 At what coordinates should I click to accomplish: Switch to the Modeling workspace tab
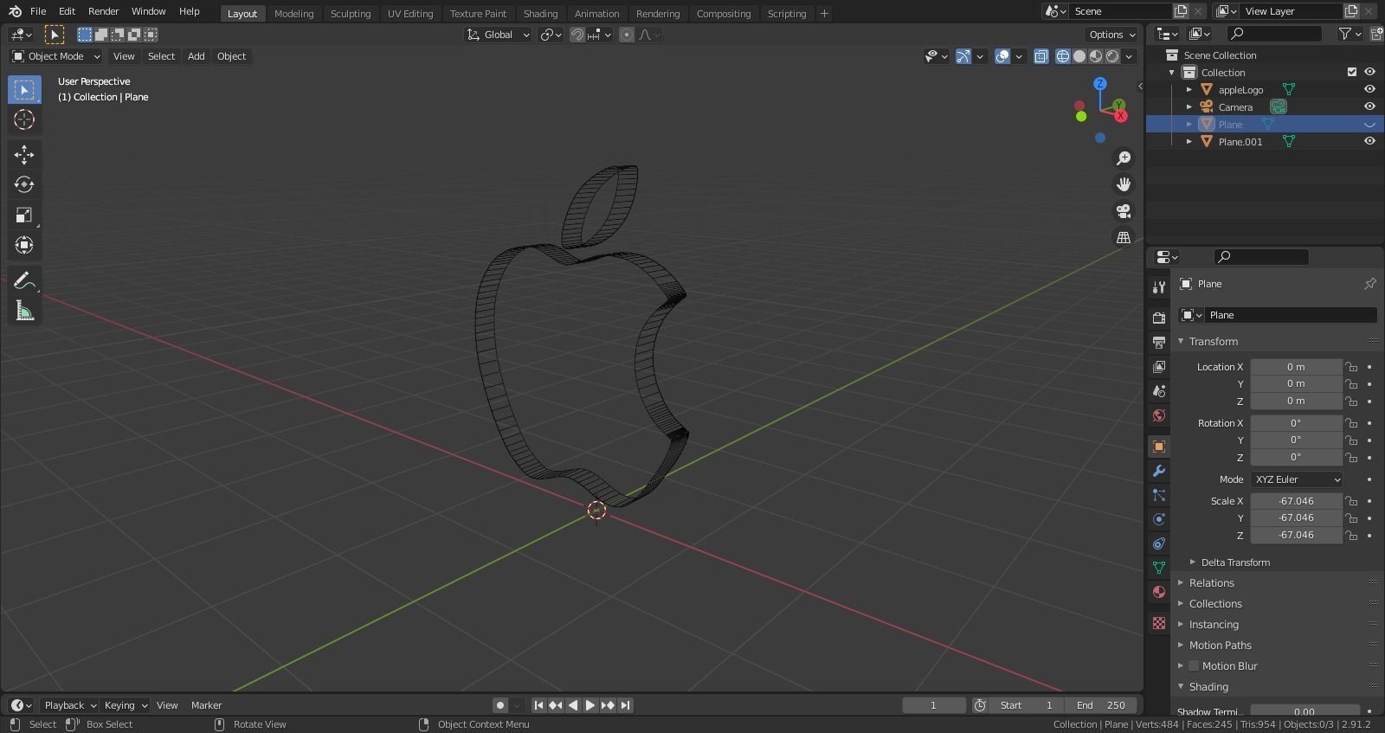pos(293,14)
